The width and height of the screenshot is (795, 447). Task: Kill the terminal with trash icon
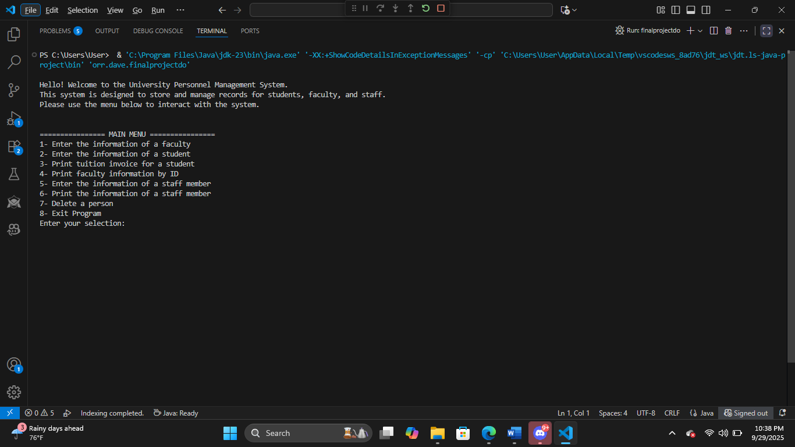pos(728,31)
